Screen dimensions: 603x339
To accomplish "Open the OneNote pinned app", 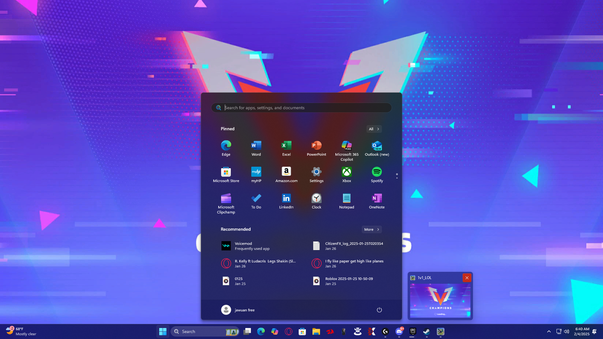I will point(377,201).
